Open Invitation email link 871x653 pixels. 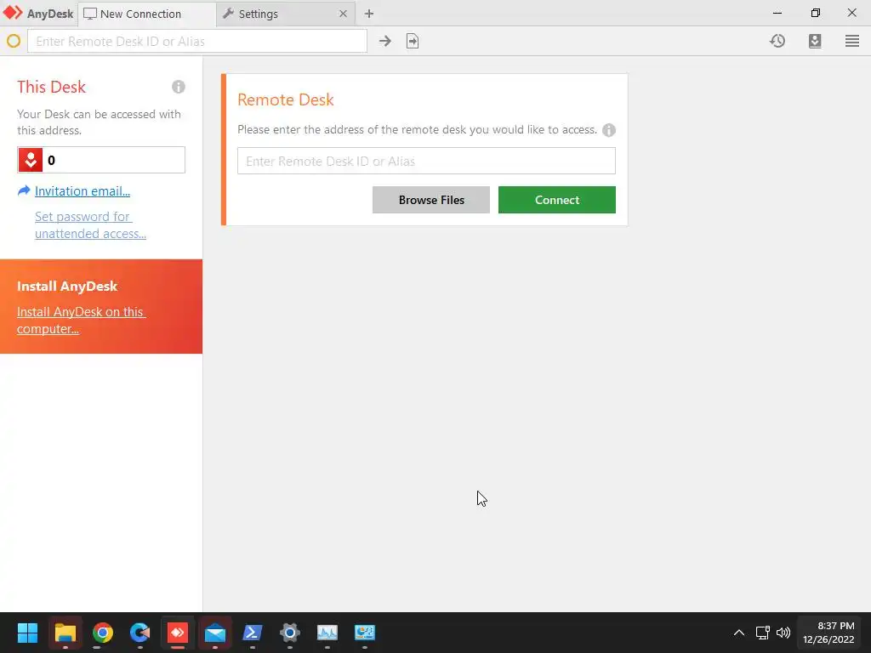click(x=83, y=191)
